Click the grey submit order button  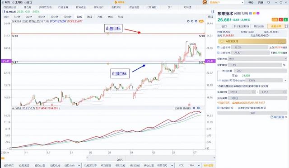click(252, 113)
